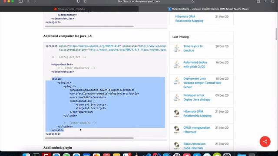The height and width of the screenshot is (156, 278).
Task: Click the Java icon beside Time is your to practice
Action: (177, 48)
